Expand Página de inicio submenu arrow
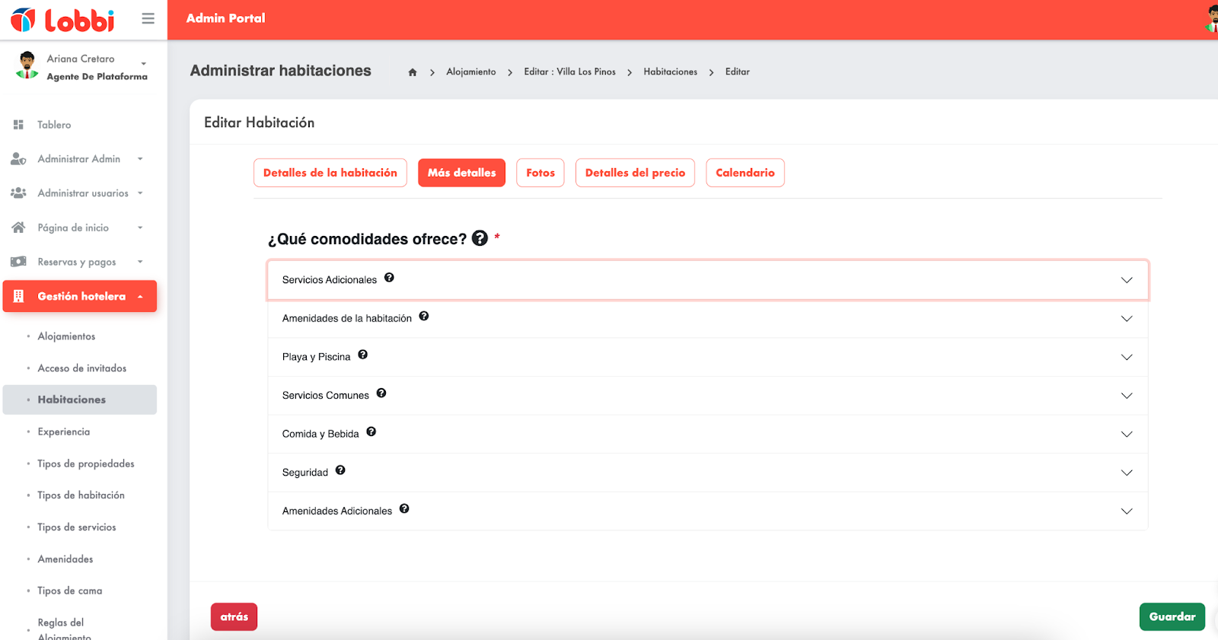The width and height of the screenshot is (1218, 640). click(x=140, y=228)
